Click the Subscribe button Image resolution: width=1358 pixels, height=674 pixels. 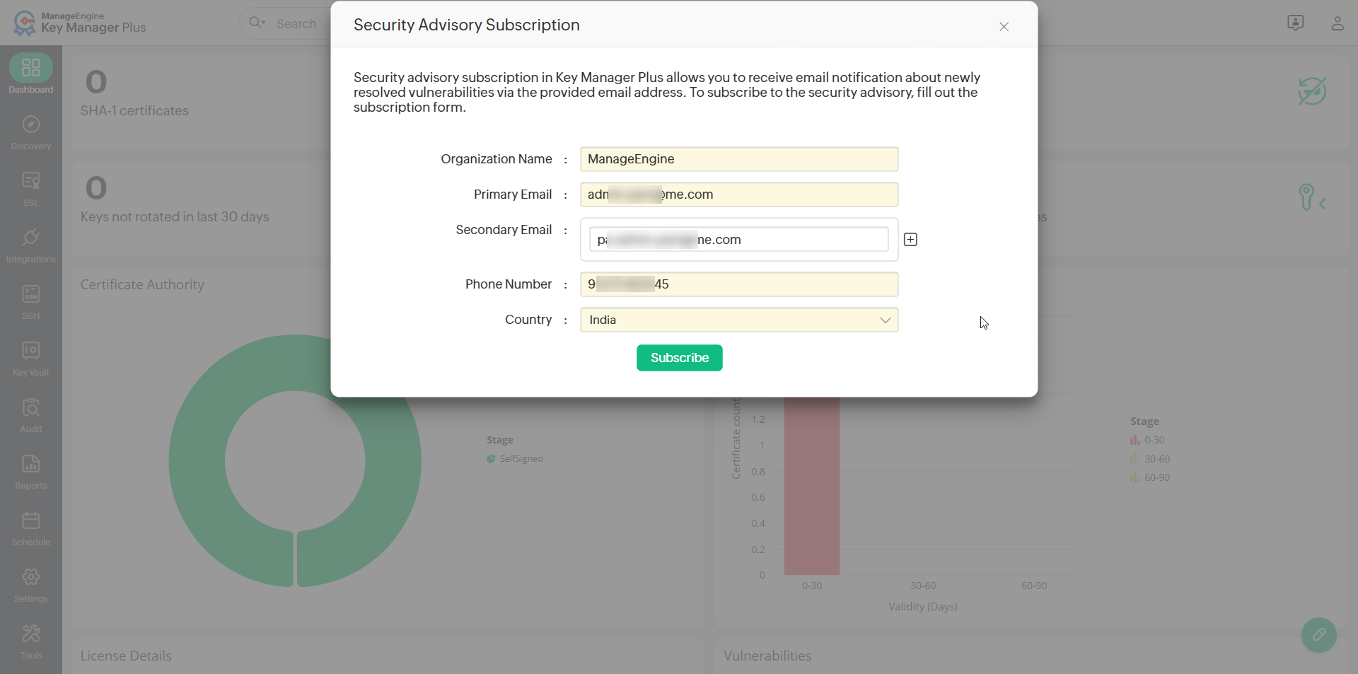tap(679, 358)
